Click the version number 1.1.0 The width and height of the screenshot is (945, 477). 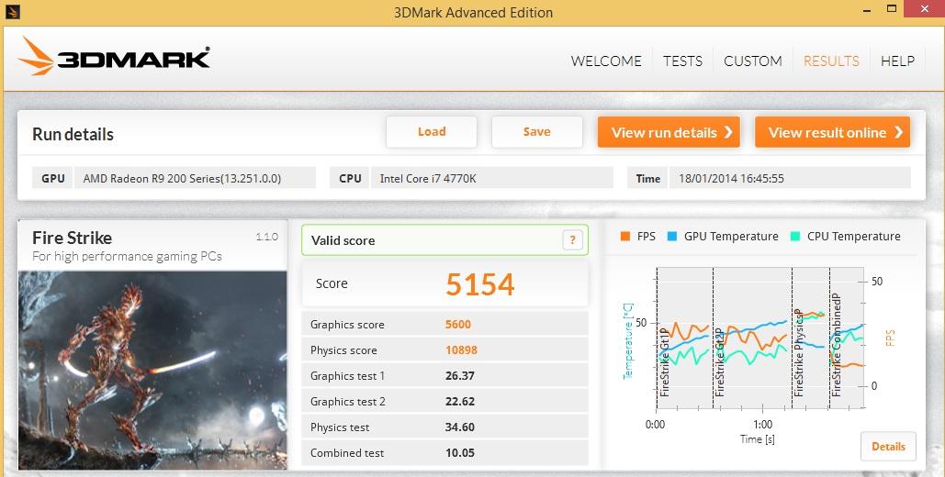(x=267, y=237)
